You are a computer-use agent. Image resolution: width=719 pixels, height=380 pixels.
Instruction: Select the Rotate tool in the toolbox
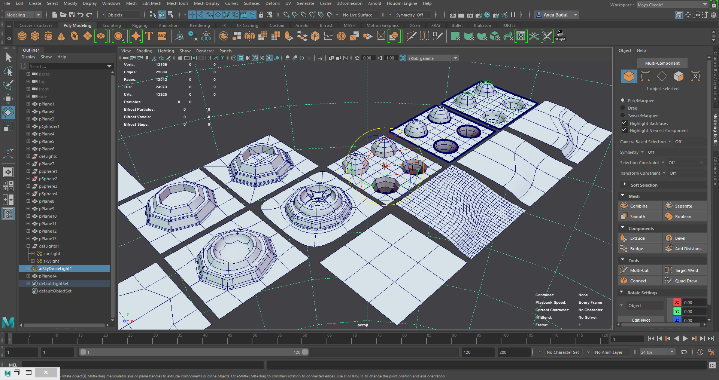[x=8, y=113]
